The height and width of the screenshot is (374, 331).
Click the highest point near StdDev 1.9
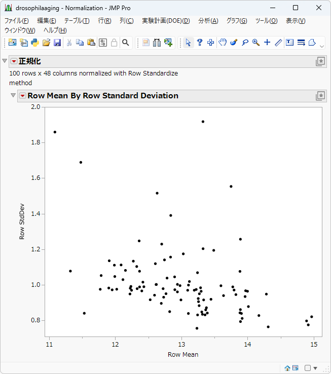click(203, 122)
